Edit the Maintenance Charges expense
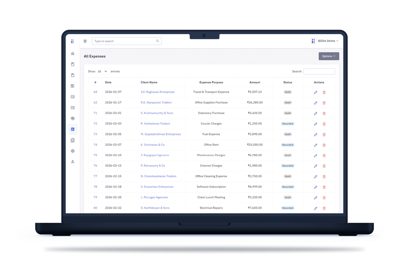This screenshot has width=409, height=277. pos(316,156)
